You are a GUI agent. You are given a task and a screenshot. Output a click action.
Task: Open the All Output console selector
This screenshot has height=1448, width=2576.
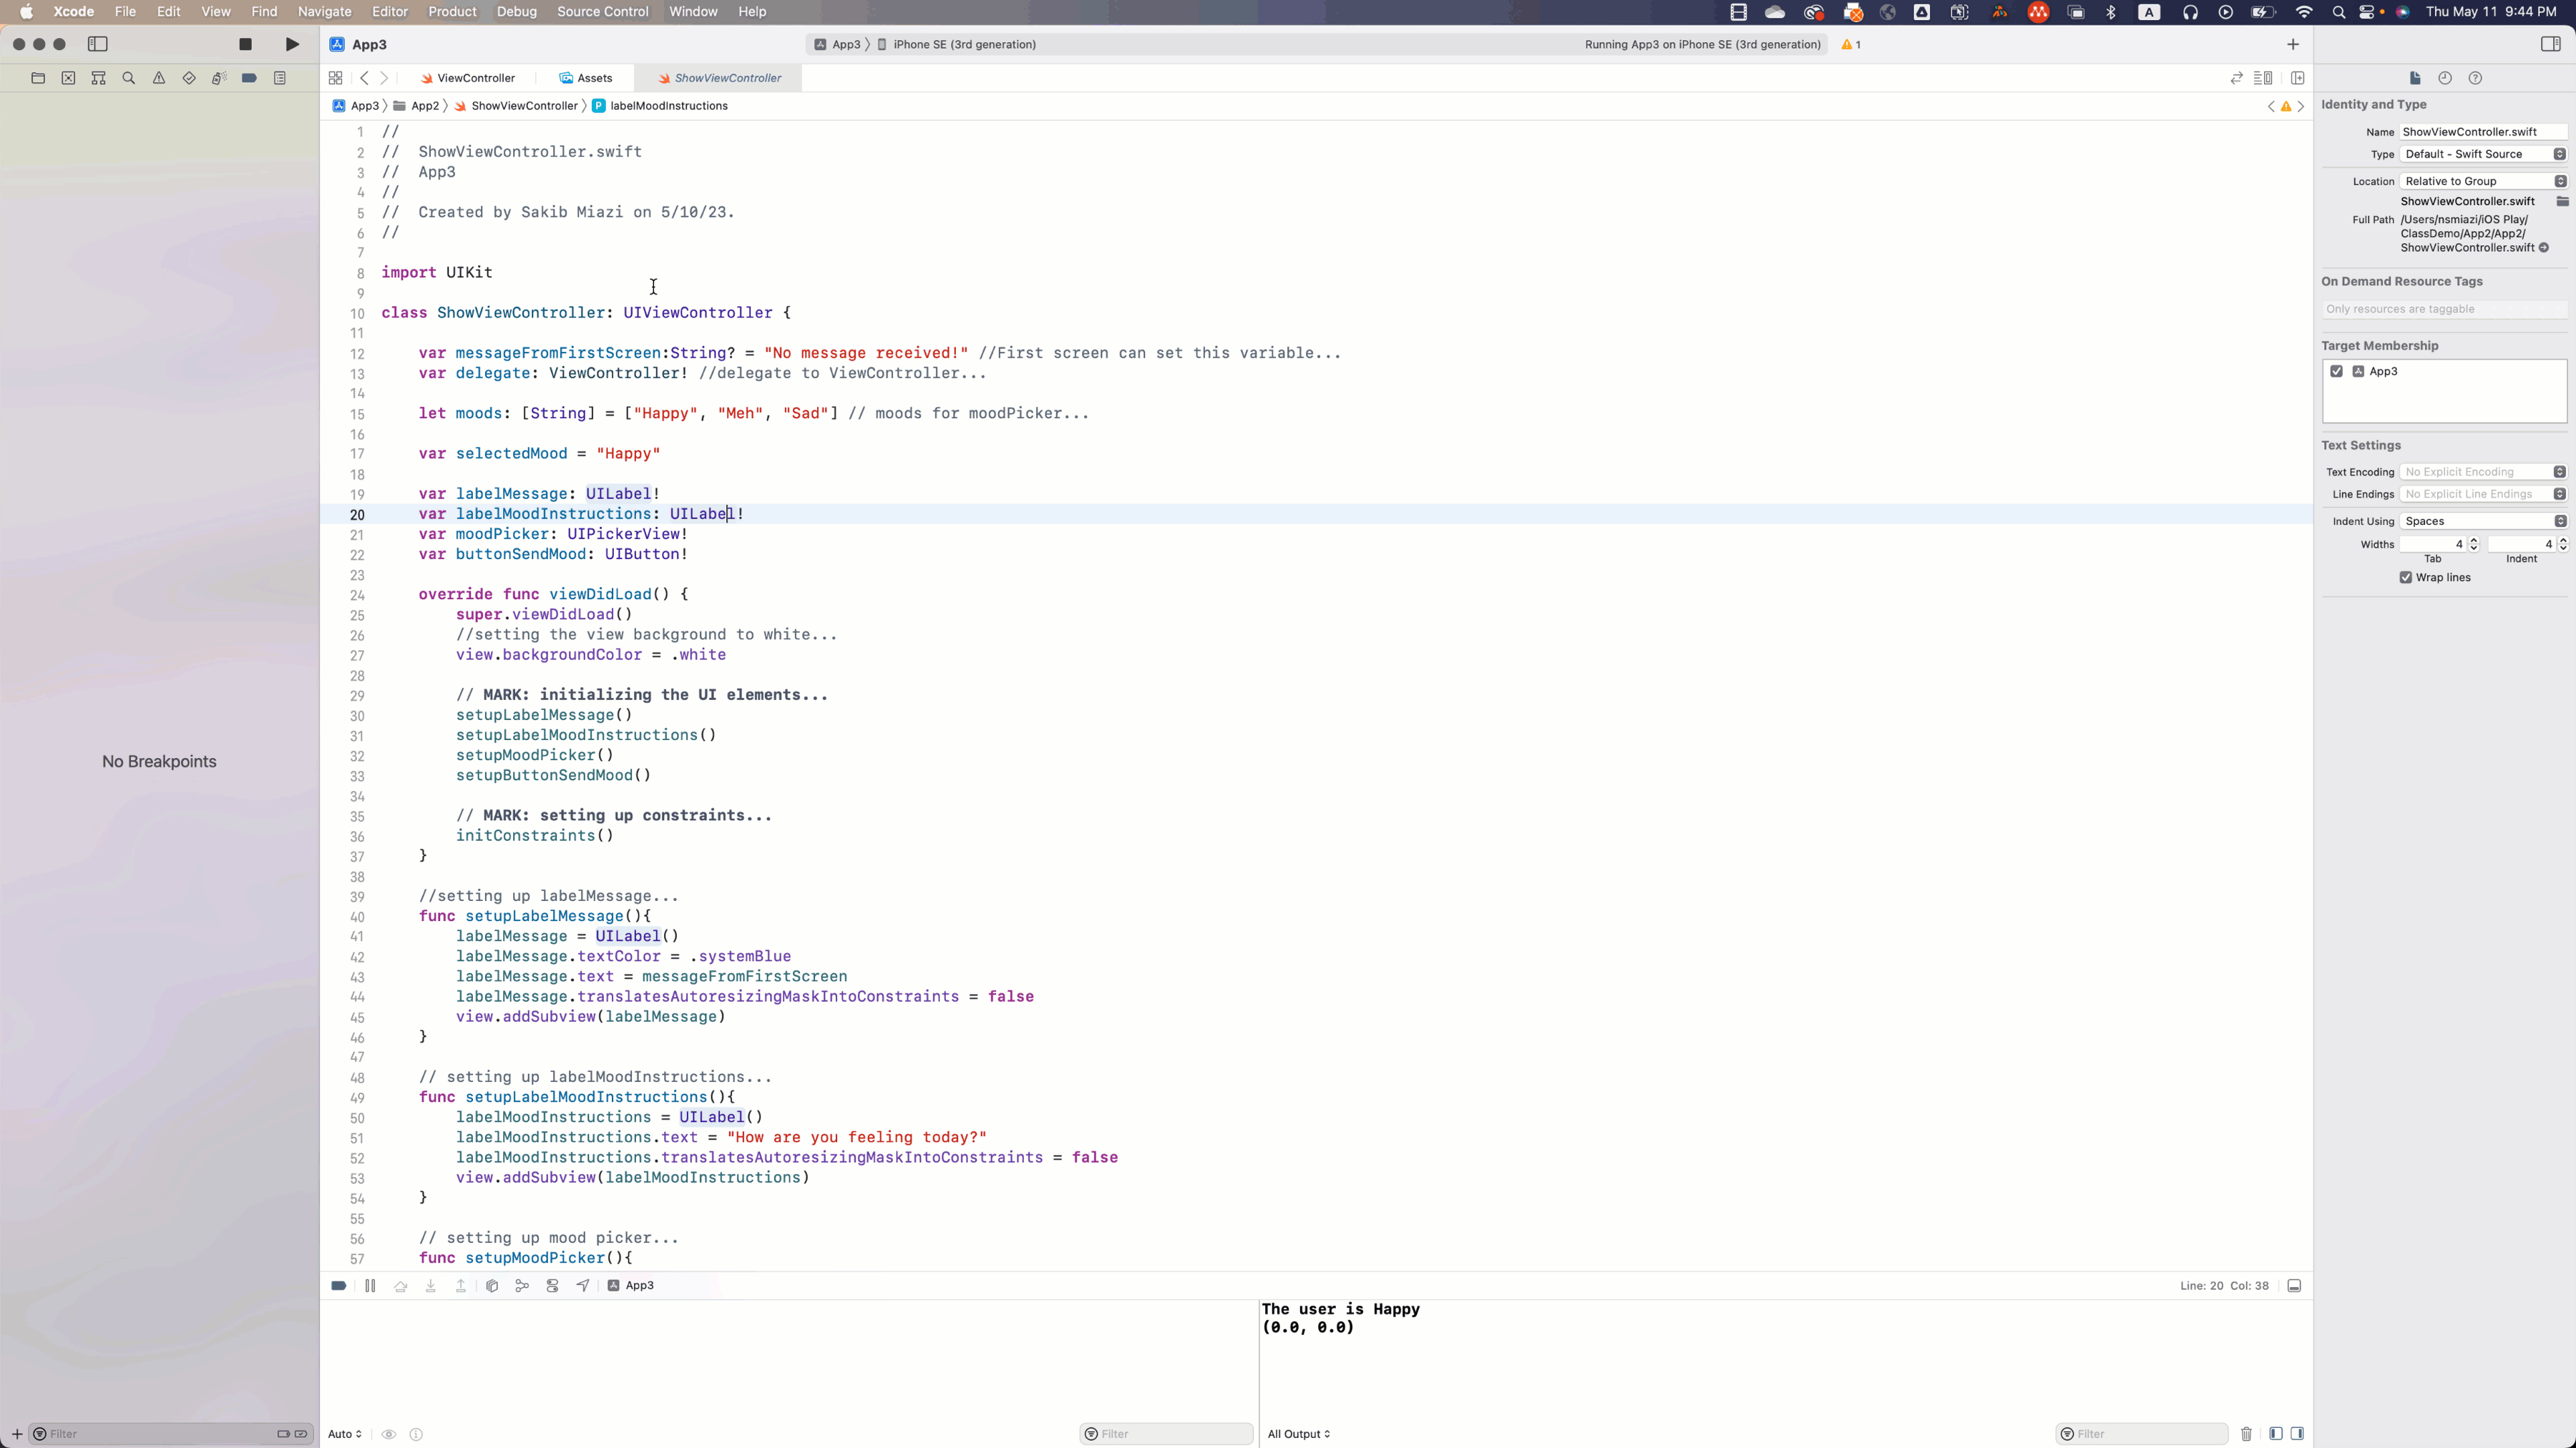click(1298, 1434)
